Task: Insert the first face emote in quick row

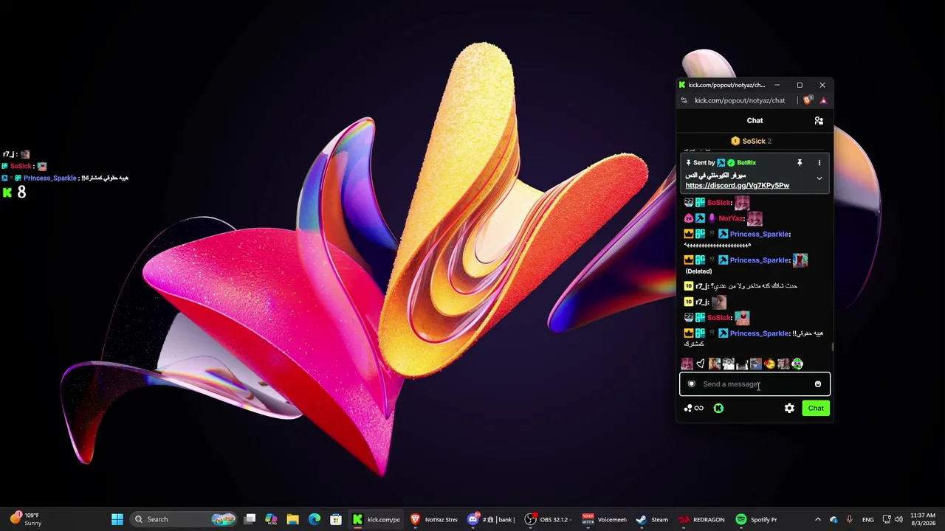Action: [687, 364]
